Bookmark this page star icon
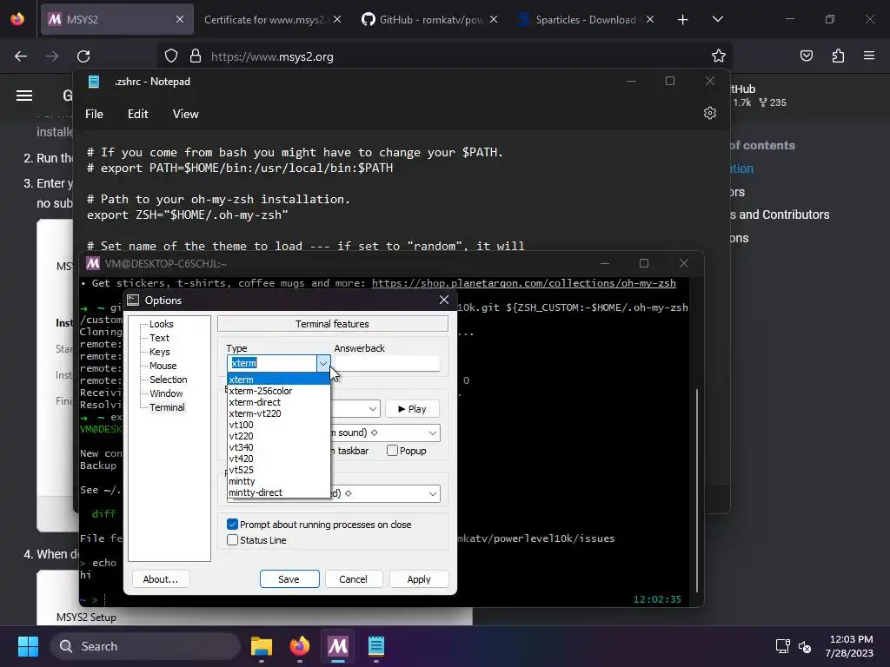The image size is (890, 667). click(x=719, y=56)
